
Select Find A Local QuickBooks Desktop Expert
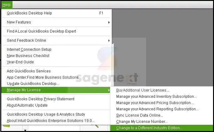click(56, 31)
